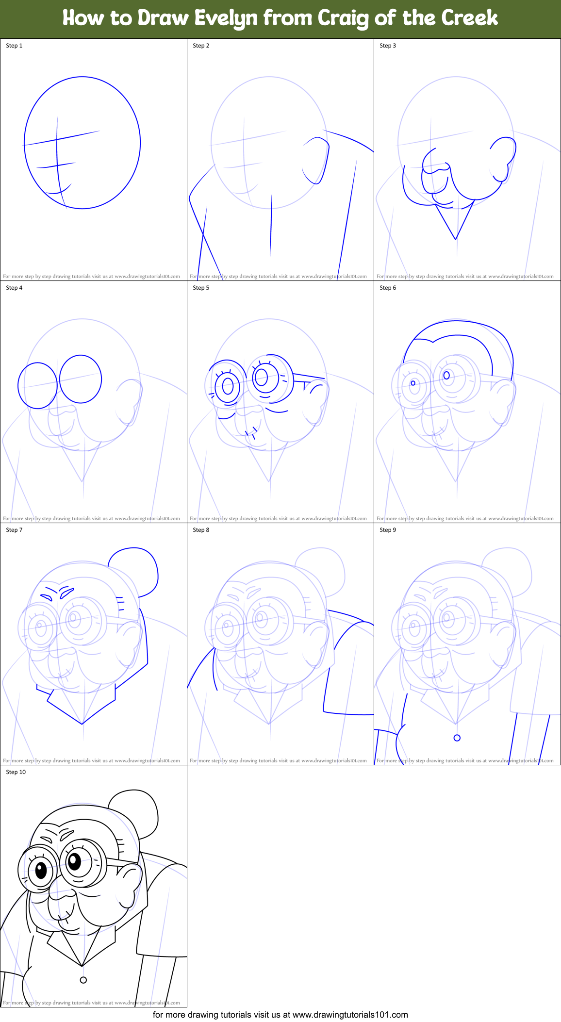561x1022 pixels.
Task: Click the bottom footer 'for more drawing tutorials' text
Action: tap(280, 1015)
